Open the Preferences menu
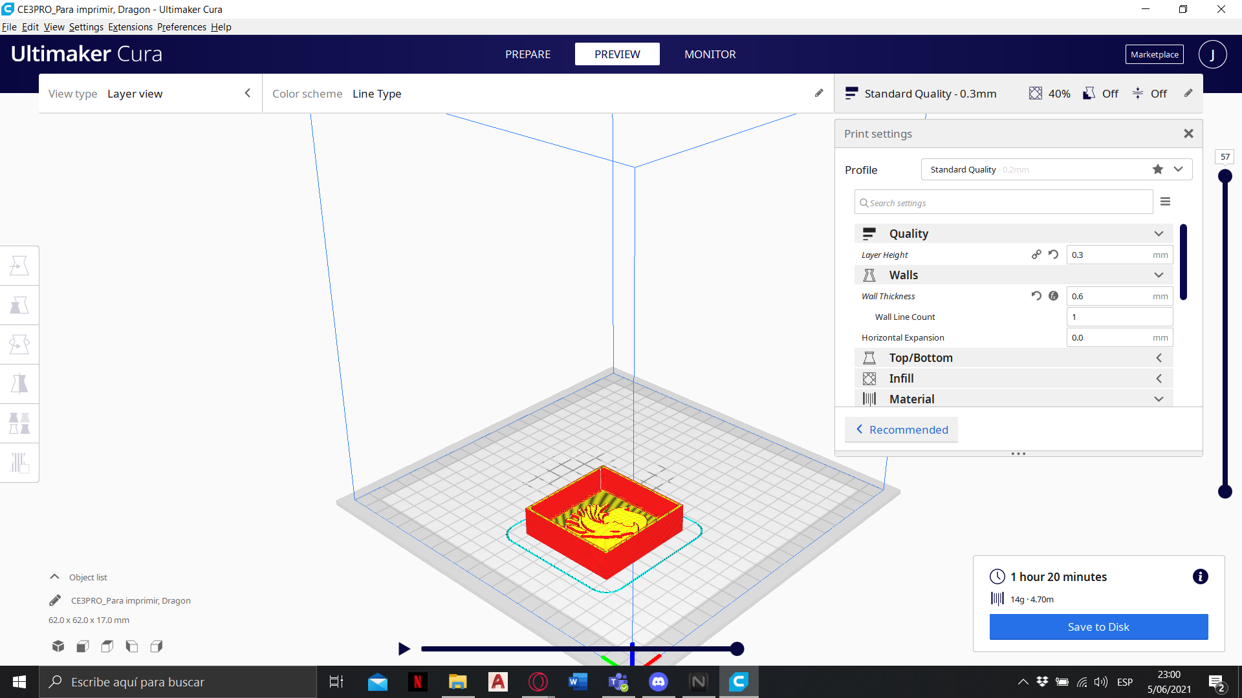Screen dimensions: 1242x698 click(182, 27)
